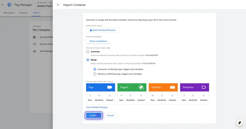The height and width of the screenshot is (129, 246).
Task: Open User Management people icon
Action: click(x=34, y=51)
